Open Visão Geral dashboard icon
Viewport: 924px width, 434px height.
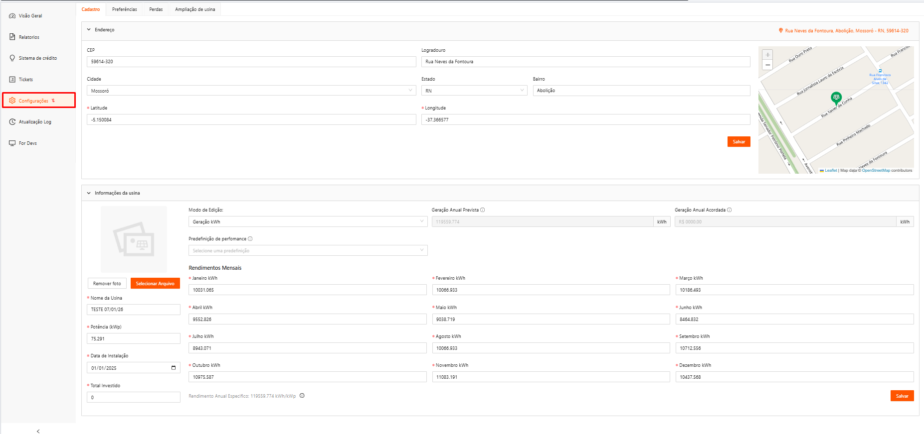pyautogui.click(x=12, y=16)
